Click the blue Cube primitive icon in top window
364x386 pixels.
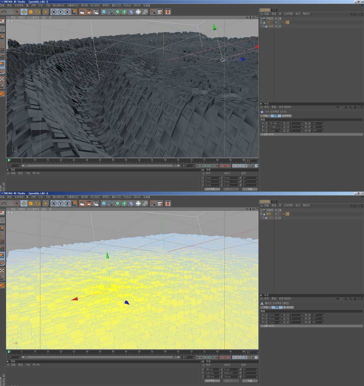pyautogui.click(x=104, y=12)
